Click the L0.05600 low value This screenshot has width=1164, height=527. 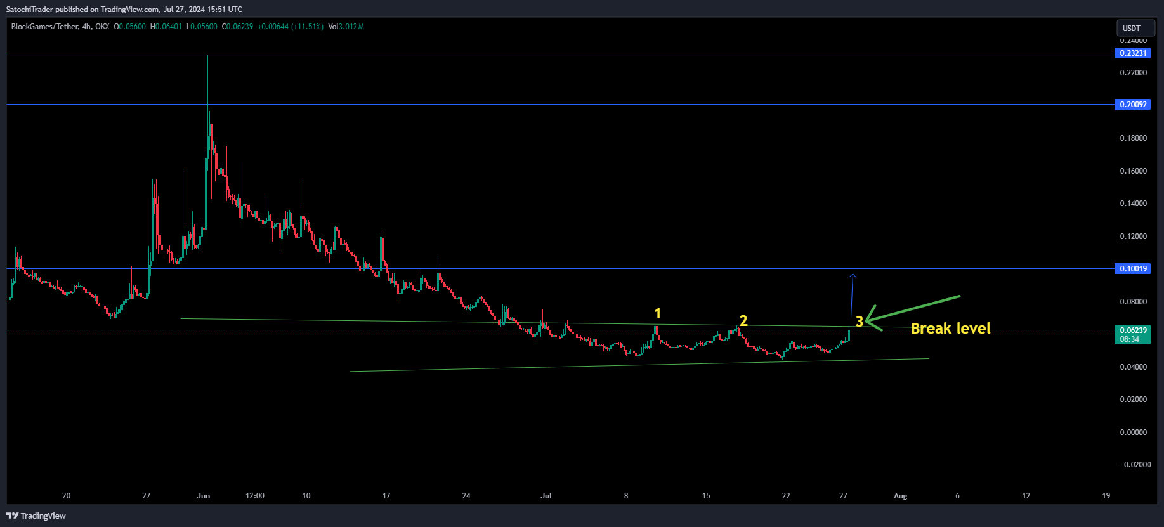point(202,27)
